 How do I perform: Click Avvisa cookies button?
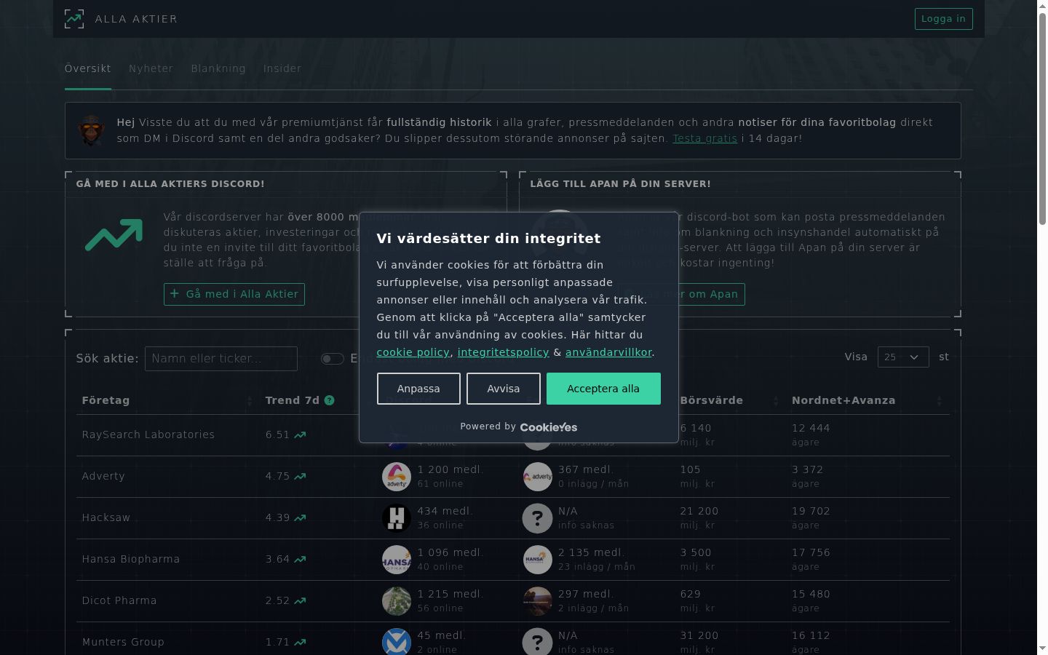click(x=504, y=389)
